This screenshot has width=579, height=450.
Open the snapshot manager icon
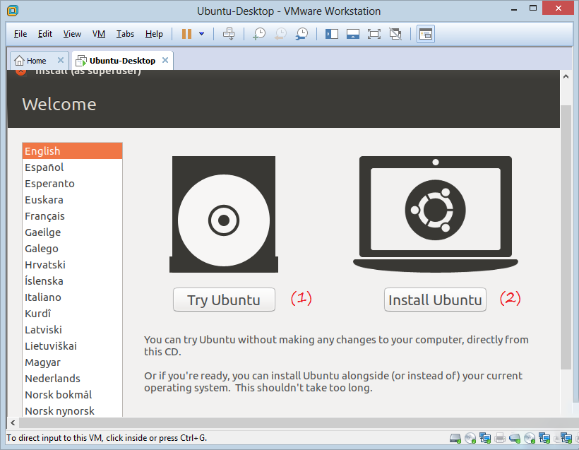[x=302, y=34]
